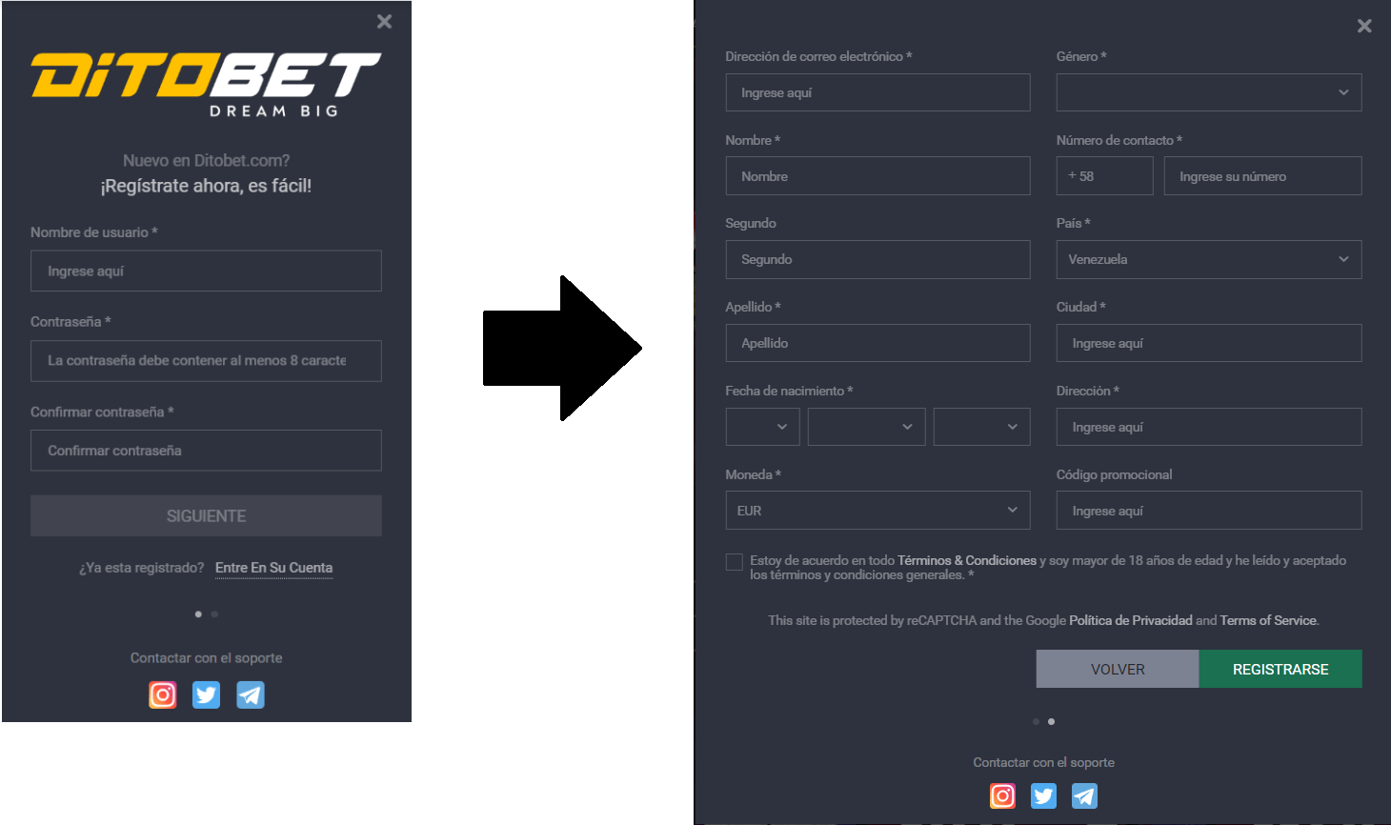The width and height of the screenshot is (1391, 825).
Task: Focus the Contraseña input field
Action: pyautogui.click(x=206, y=361)
